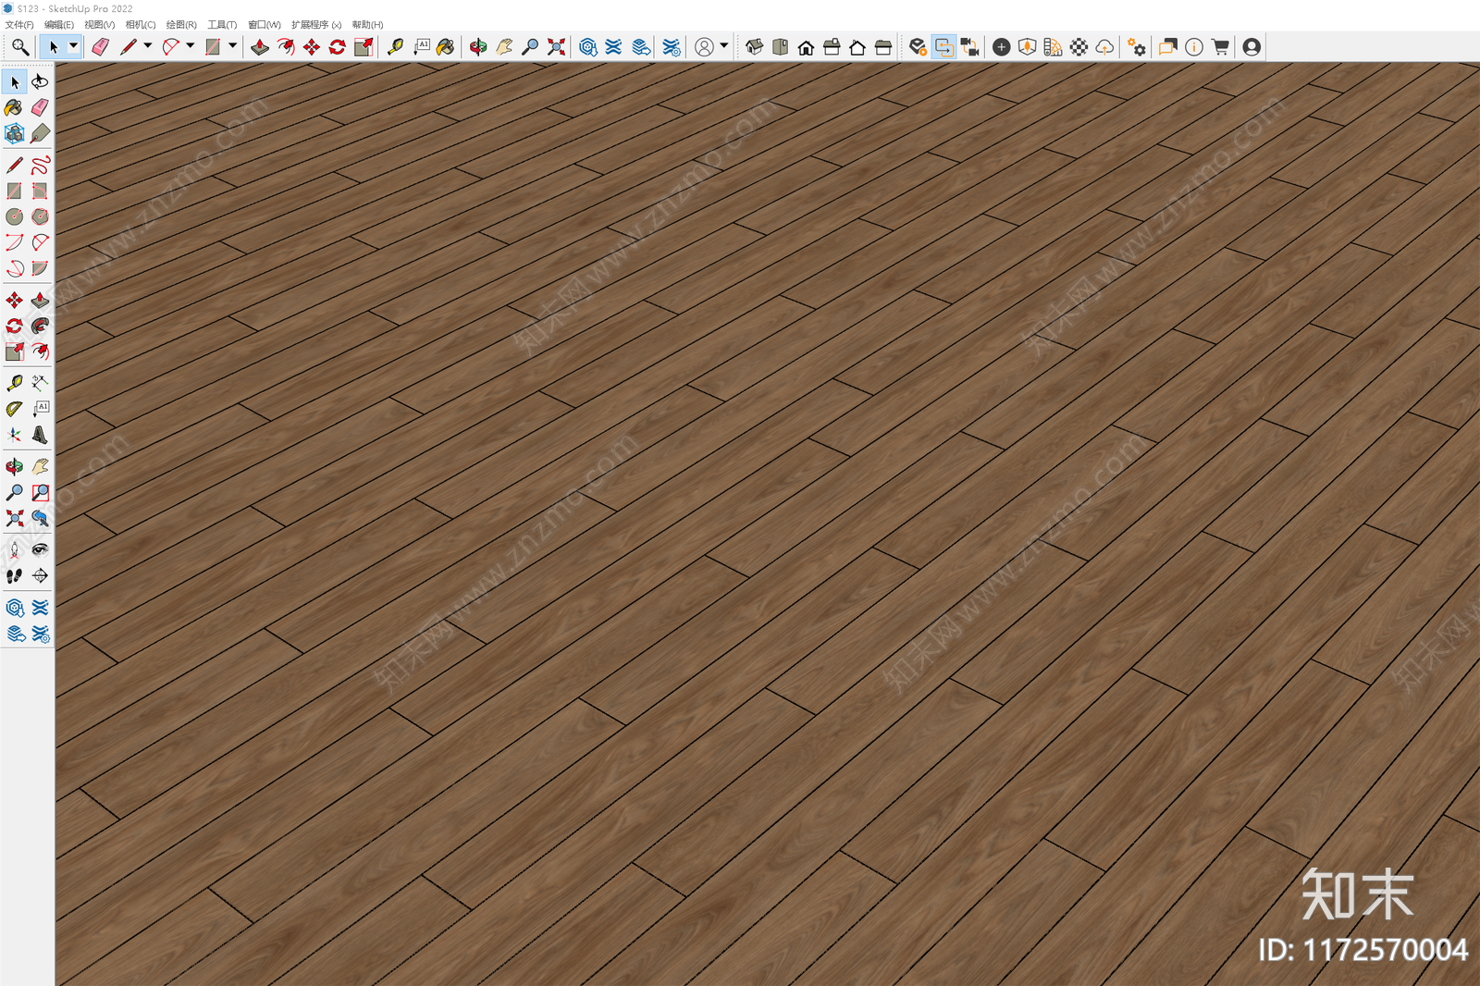1480x986 pixels.
Task: Click the camera scenes toolbar icon
Action: (x=969, y=47)
